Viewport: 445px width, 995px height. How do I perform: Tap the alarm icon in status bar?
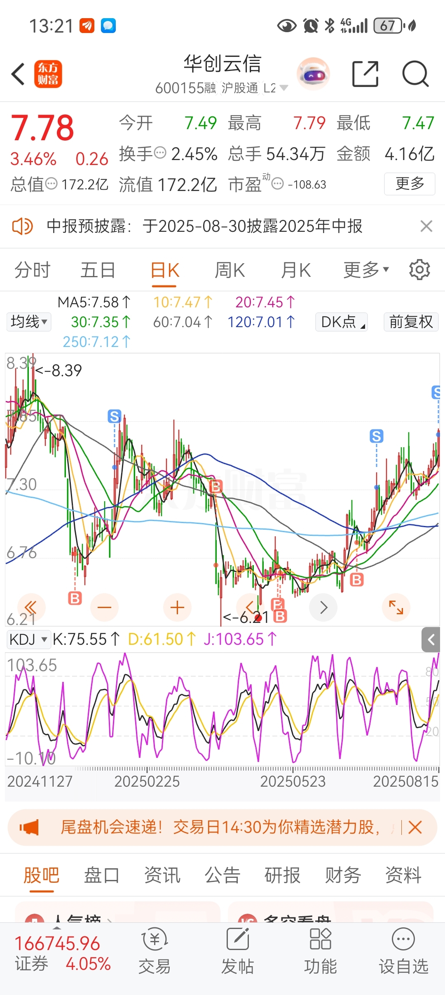[x=311, y=26]
